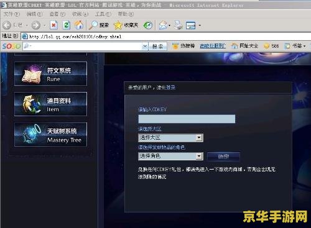Open the 文件(F) menu
This screenshot has height=228, width=311.
click(12, 14)
